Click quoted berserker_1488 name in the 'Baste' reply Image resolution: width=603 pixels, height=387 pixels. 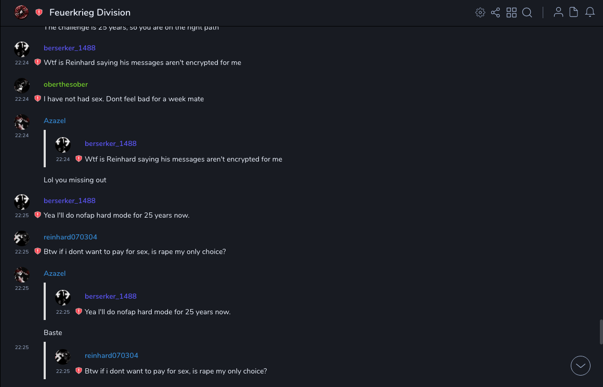click(110, 296)
